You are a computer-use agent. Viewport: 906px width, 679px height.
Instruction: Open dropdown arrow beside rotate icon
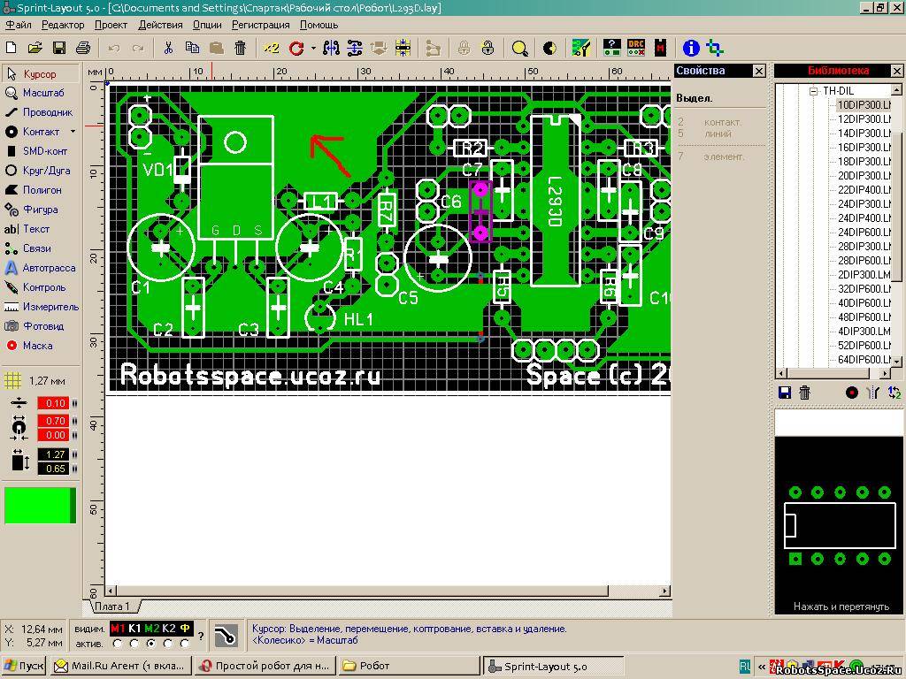pos(313,49)
